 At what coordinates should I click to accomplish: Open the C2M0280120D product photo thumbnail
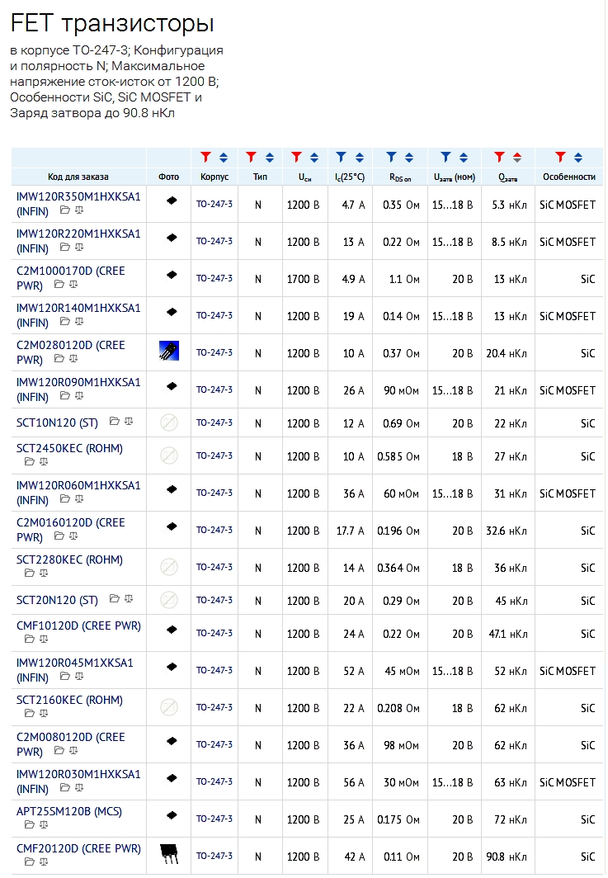point(168,351)
